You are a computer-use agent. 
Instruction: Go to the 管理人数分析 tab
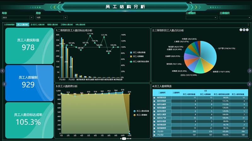(x=53, y=25)
